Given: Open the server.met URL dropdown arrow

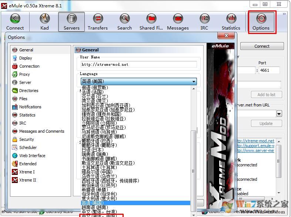Looking at the screenshot, I should pyautogui.click(x=280, y=114).
